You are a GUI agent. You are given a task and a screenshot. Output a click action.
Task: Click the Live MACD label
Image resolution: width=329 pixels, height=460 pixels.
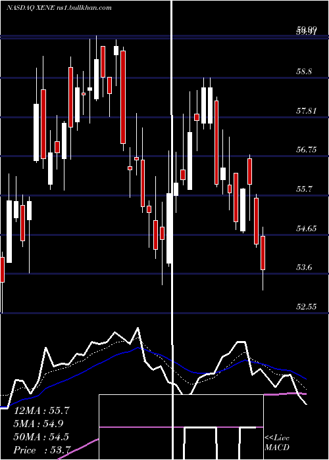coord(277,442)
